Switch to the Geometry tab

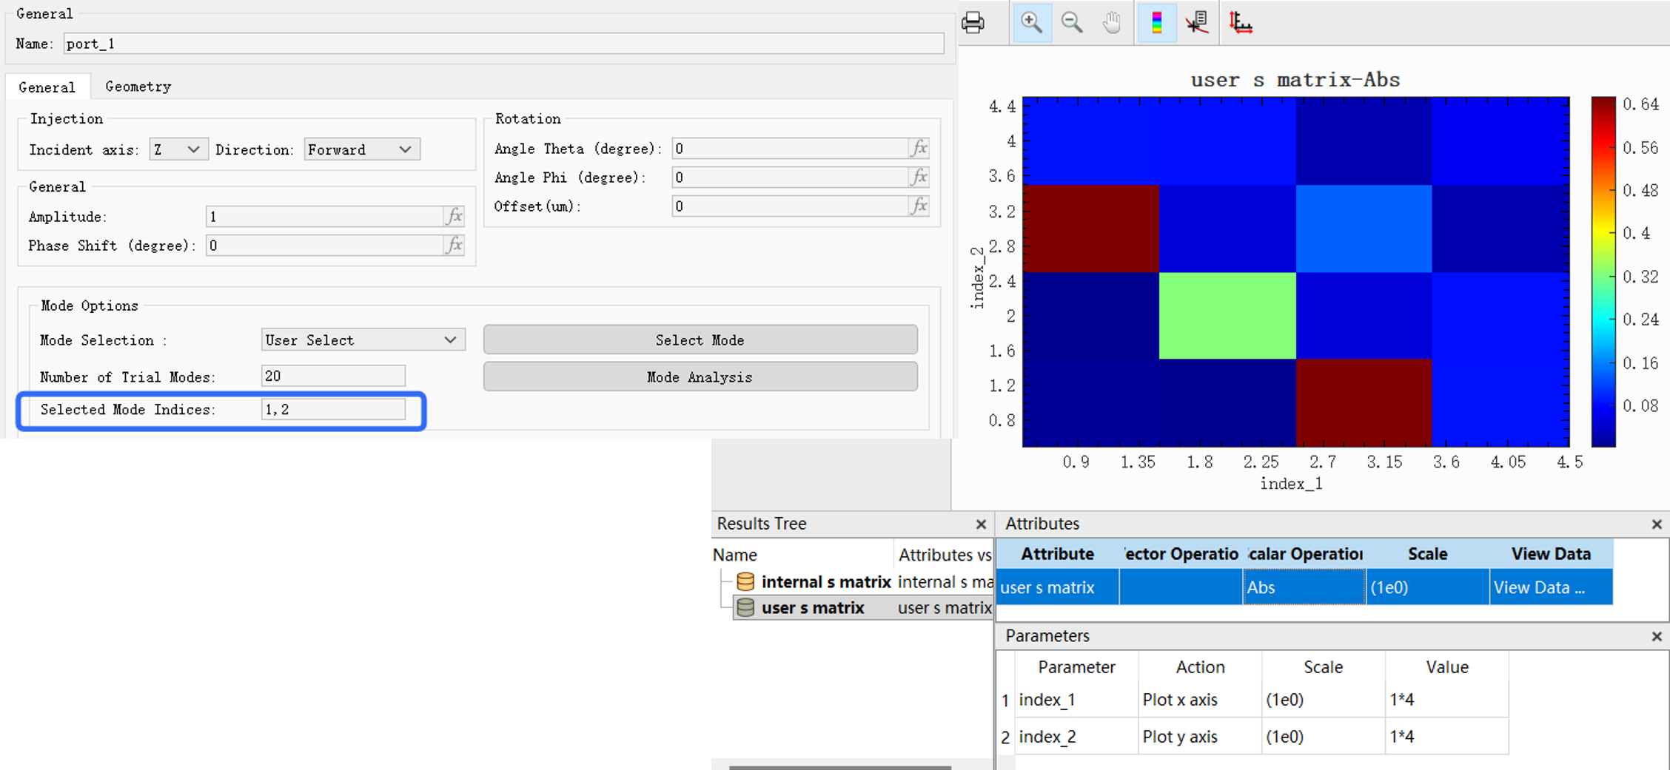pos(138,87)
